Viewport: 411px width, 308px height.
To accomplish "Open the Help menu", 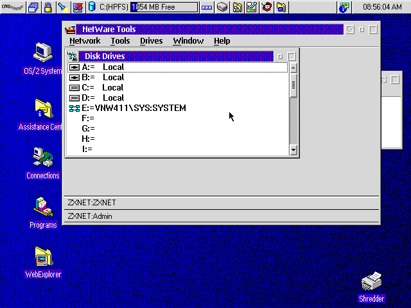I will pos(222,41).
